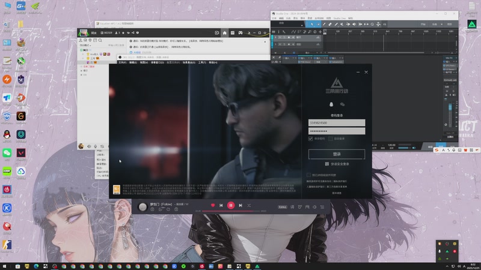481x270 pixels.
Task: Select the eraser tool in Studio One
Action: pyautogui.click(x=330, y=24)
